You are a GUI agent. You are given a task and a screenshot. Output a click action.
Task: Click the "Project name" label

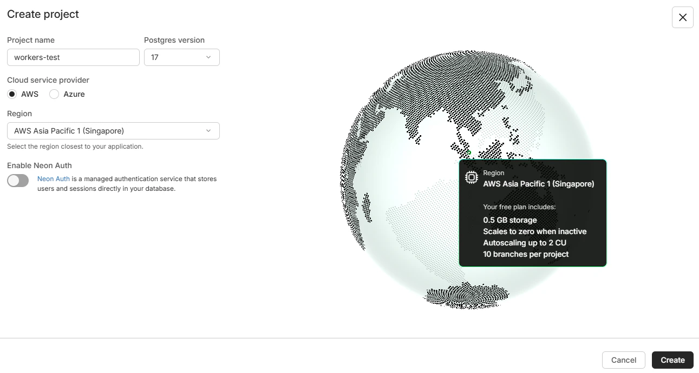click(31, 40)
